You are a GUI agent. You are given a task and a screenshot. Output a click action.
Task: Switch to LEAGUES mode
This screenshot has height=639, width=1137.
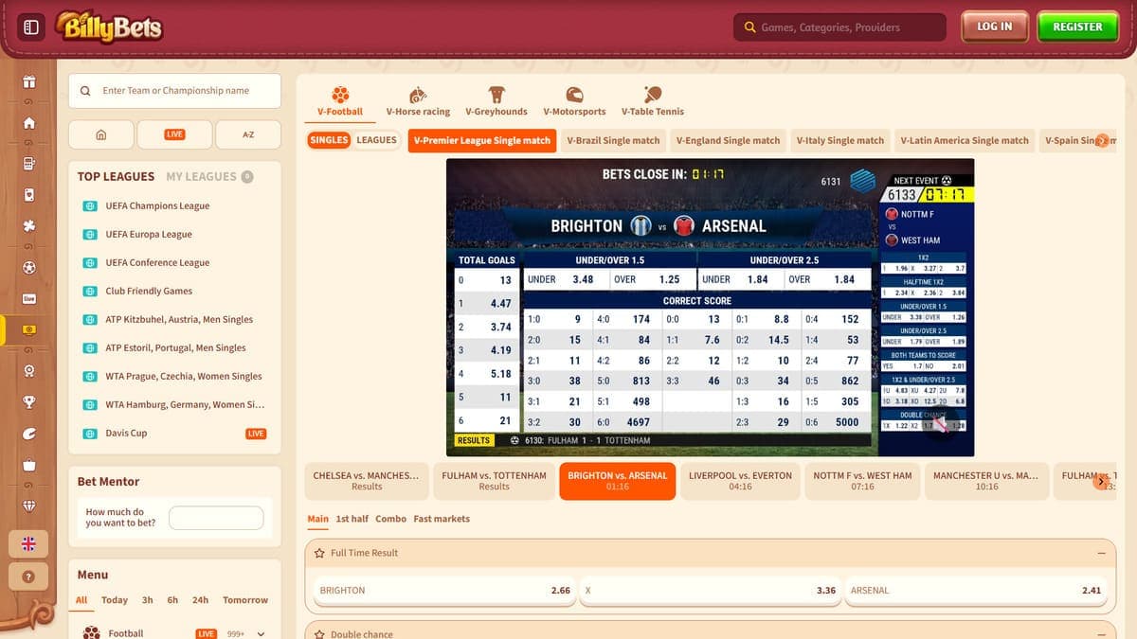click(376, 140)
